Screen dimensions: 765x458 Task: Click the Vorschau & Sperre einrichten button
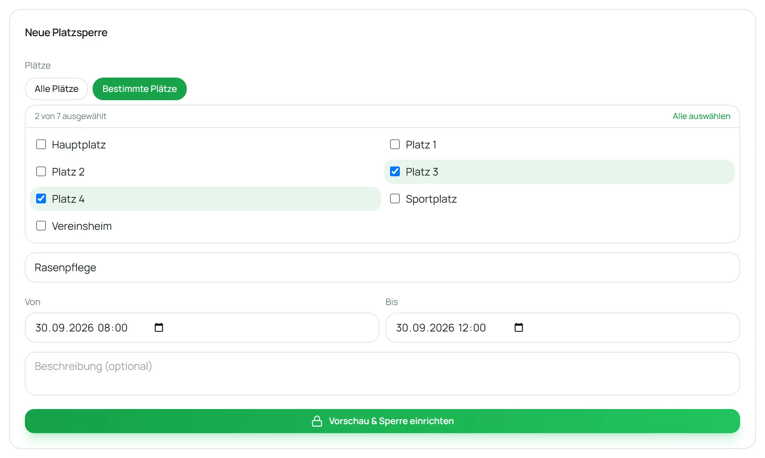coord(382,421)
